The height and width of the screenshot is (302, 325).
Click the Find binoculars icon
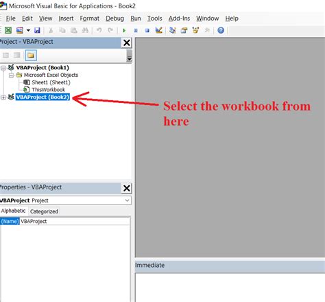pyautogui.click(x=85, y=30)
